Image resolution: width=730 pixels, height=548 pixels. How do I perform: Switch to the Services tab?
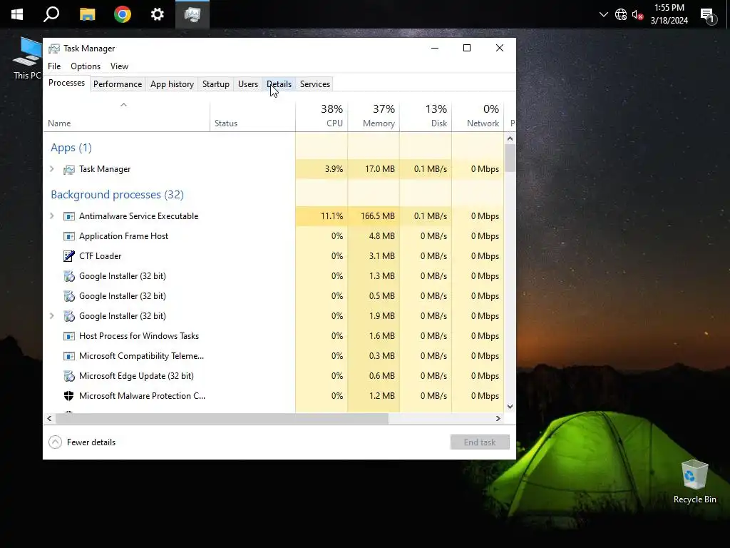tap(314, 84)
